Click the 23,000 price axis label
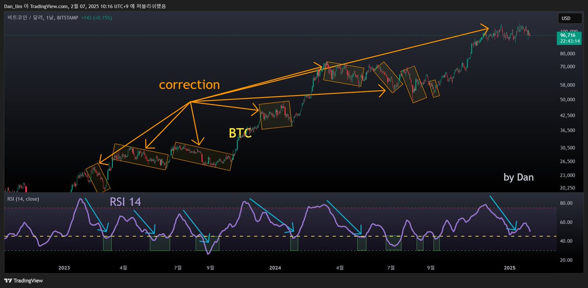 [567, 176]
